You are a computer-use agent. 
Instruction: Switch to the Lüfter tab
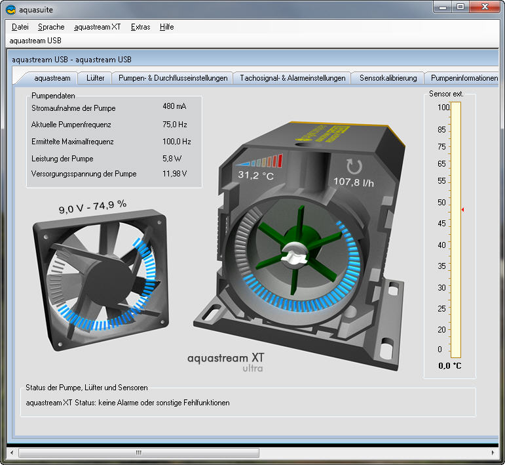pos(95,78)
